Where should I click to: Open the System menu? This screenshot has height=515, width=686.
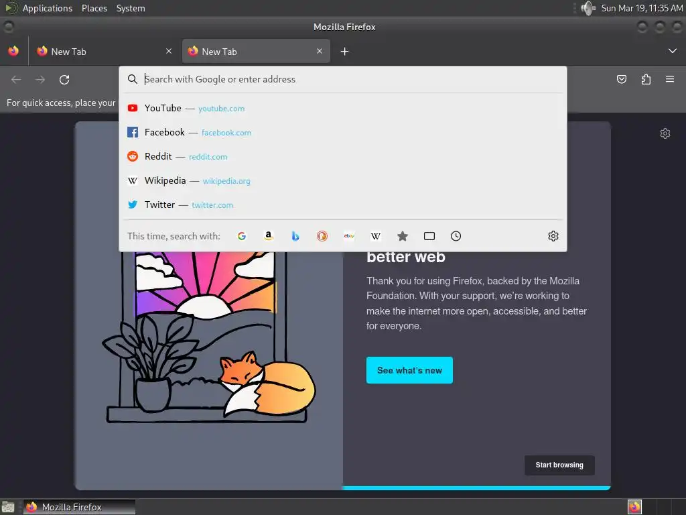[x=131, y=8]
